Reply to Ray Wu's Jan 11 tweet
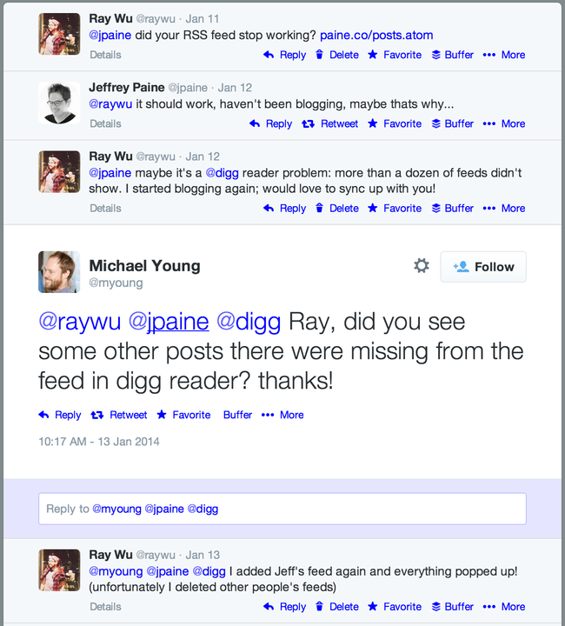The image size is (565, 626). (284, 55)
